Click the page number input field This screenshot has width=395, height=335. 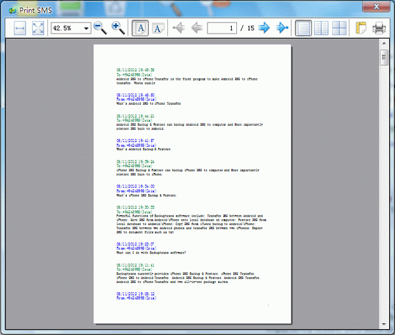point(222,28)
